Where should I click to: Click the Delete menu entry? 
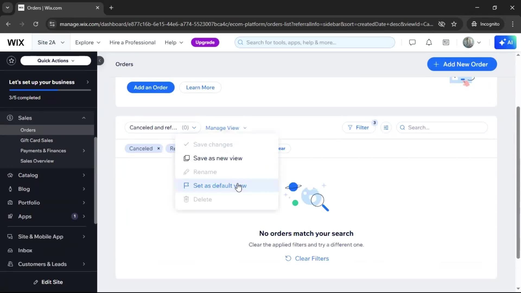pyautogui.click(x=227, y=199)
